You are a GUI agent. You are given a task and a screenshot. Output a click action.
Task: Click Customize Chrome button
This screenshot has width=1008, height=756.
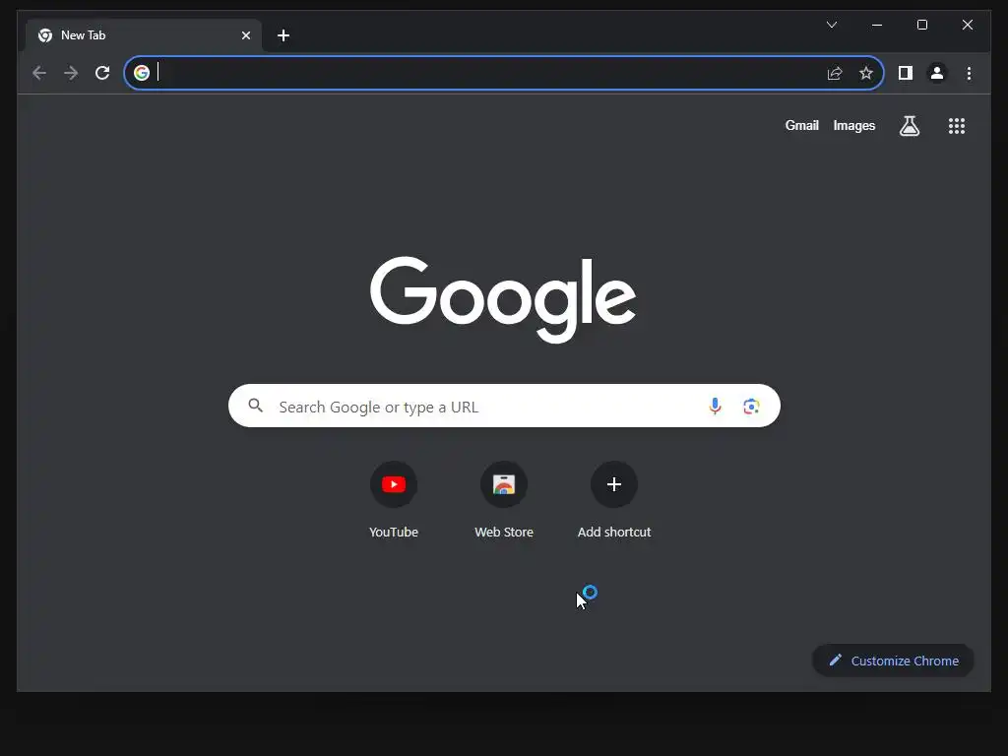(893, 661)
